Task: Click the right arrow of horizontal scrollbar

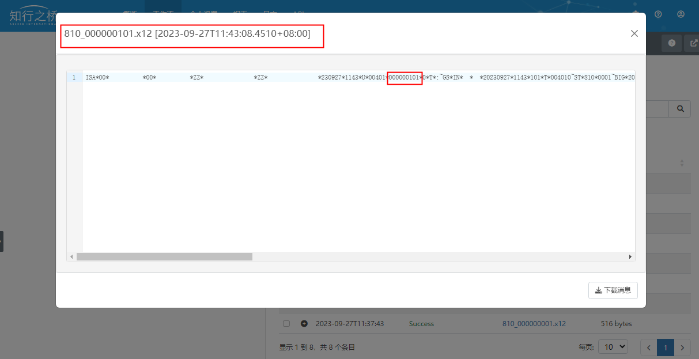Action: 630,256
